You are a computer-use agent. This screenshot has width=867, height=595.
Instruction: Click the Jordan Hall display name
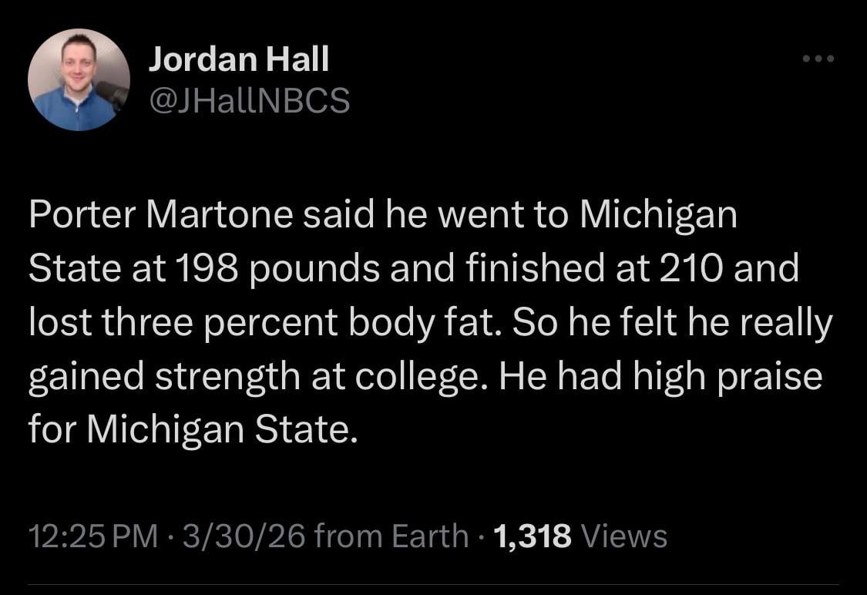[240, 57]
